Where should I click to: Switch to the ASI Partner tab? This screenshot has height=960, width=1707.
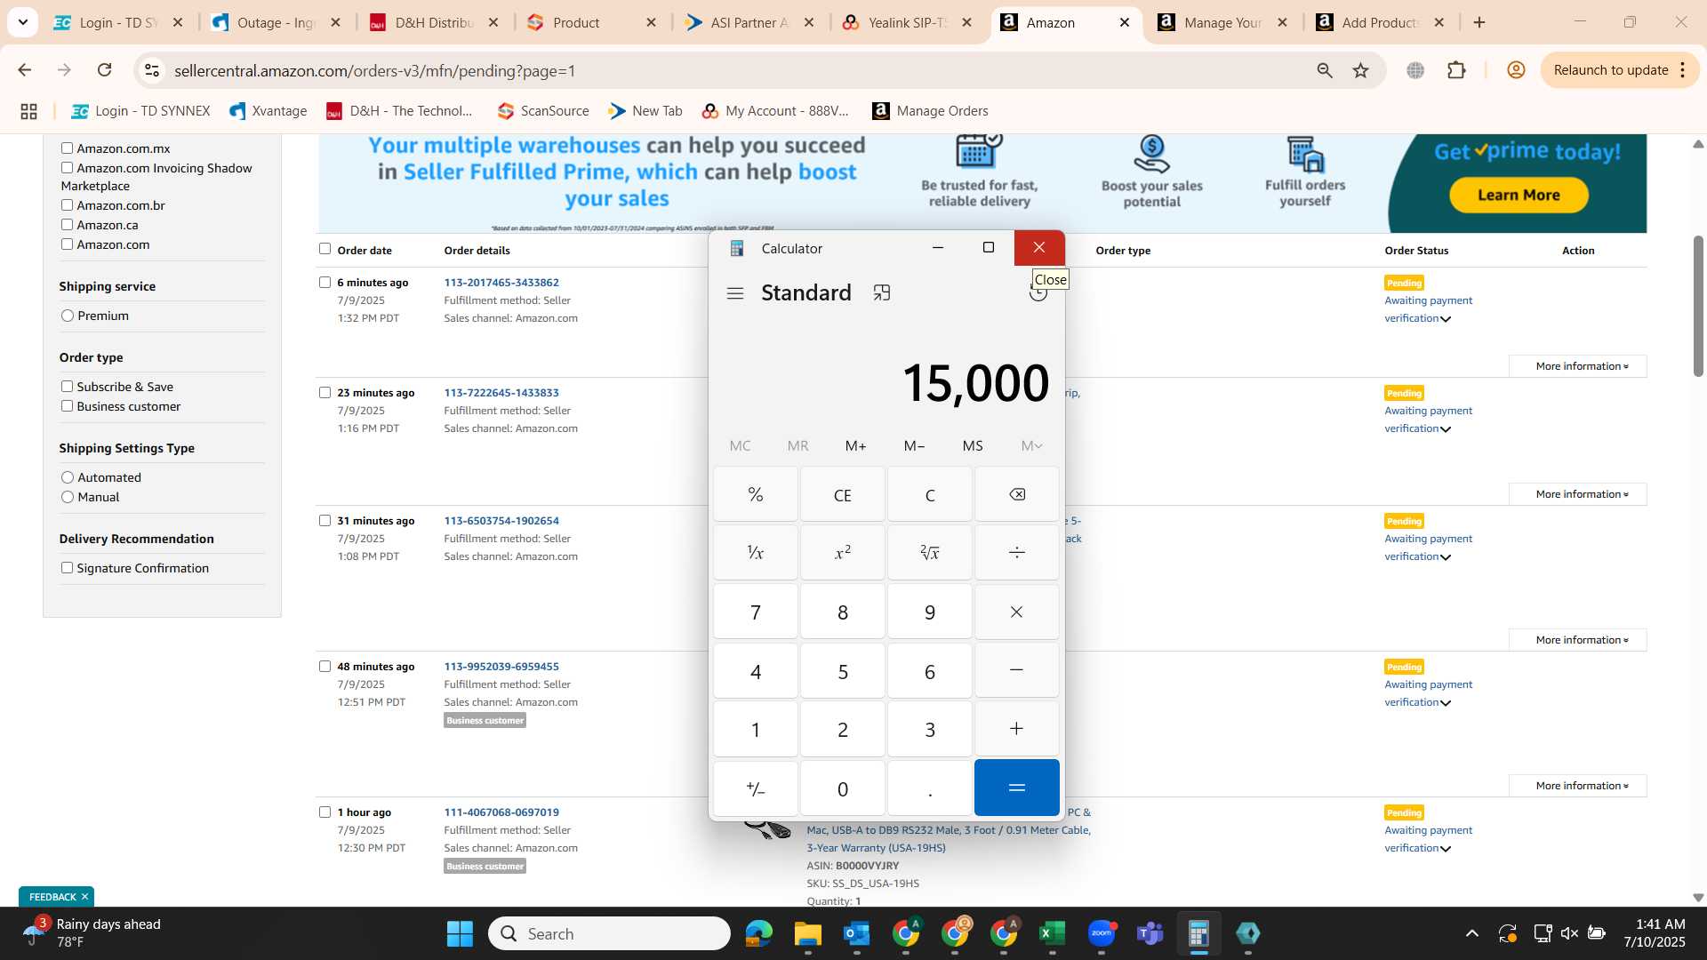(749, 22)
